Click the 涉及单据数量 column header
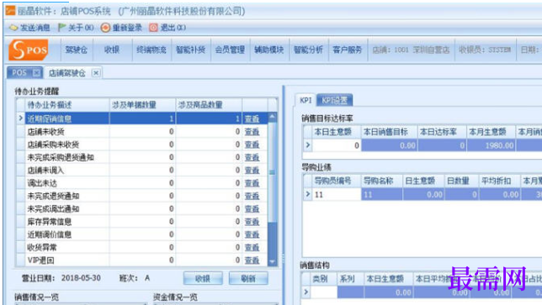Viewport: 542px width, 305px height. (142, 105)
